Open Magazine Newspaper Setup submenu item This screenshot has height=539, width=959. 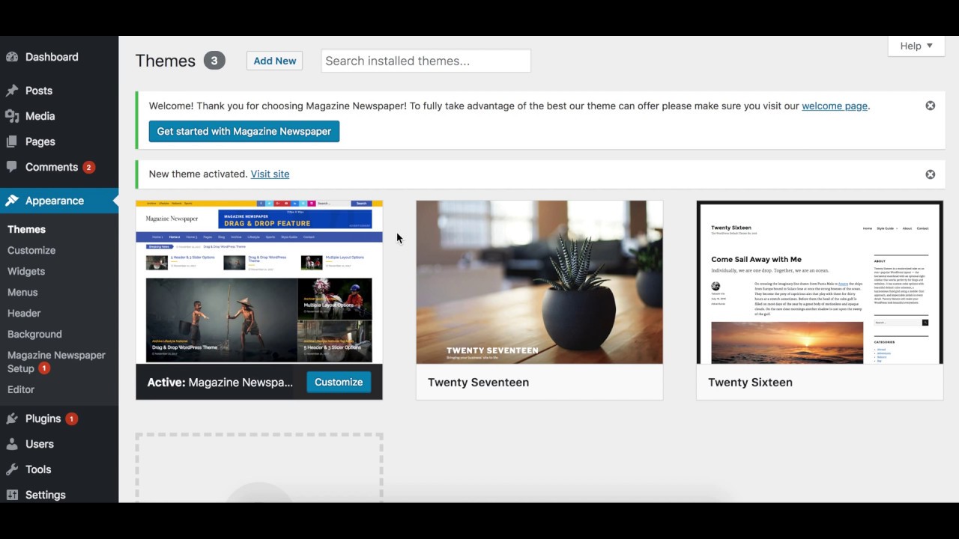pos(56,362)
